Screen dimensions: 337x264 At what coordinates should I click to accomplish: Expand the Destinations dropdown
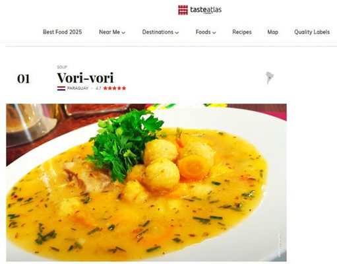(x=160, y=32)
